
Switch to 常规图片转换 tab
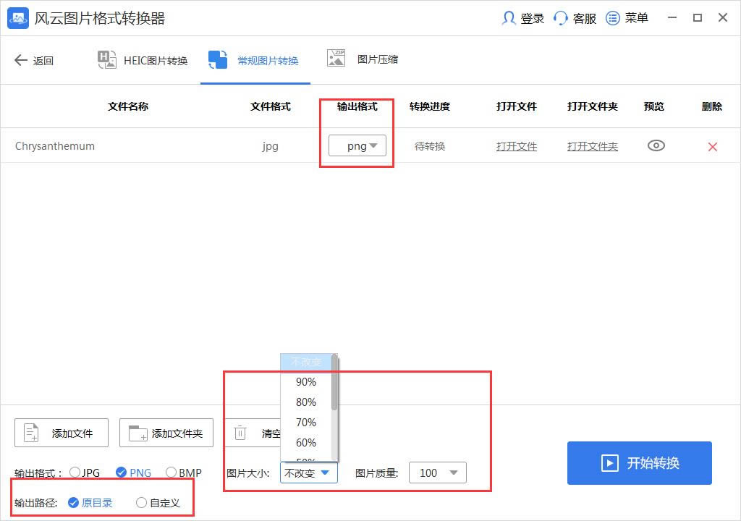click(x=254, y=60)
